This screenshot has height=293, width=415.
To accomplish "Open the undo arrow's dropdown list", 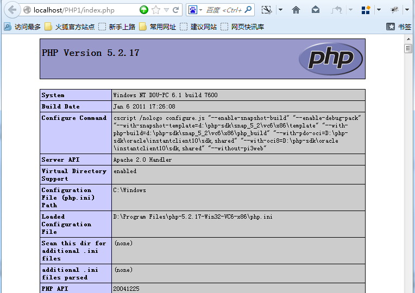I will [351, 10].
